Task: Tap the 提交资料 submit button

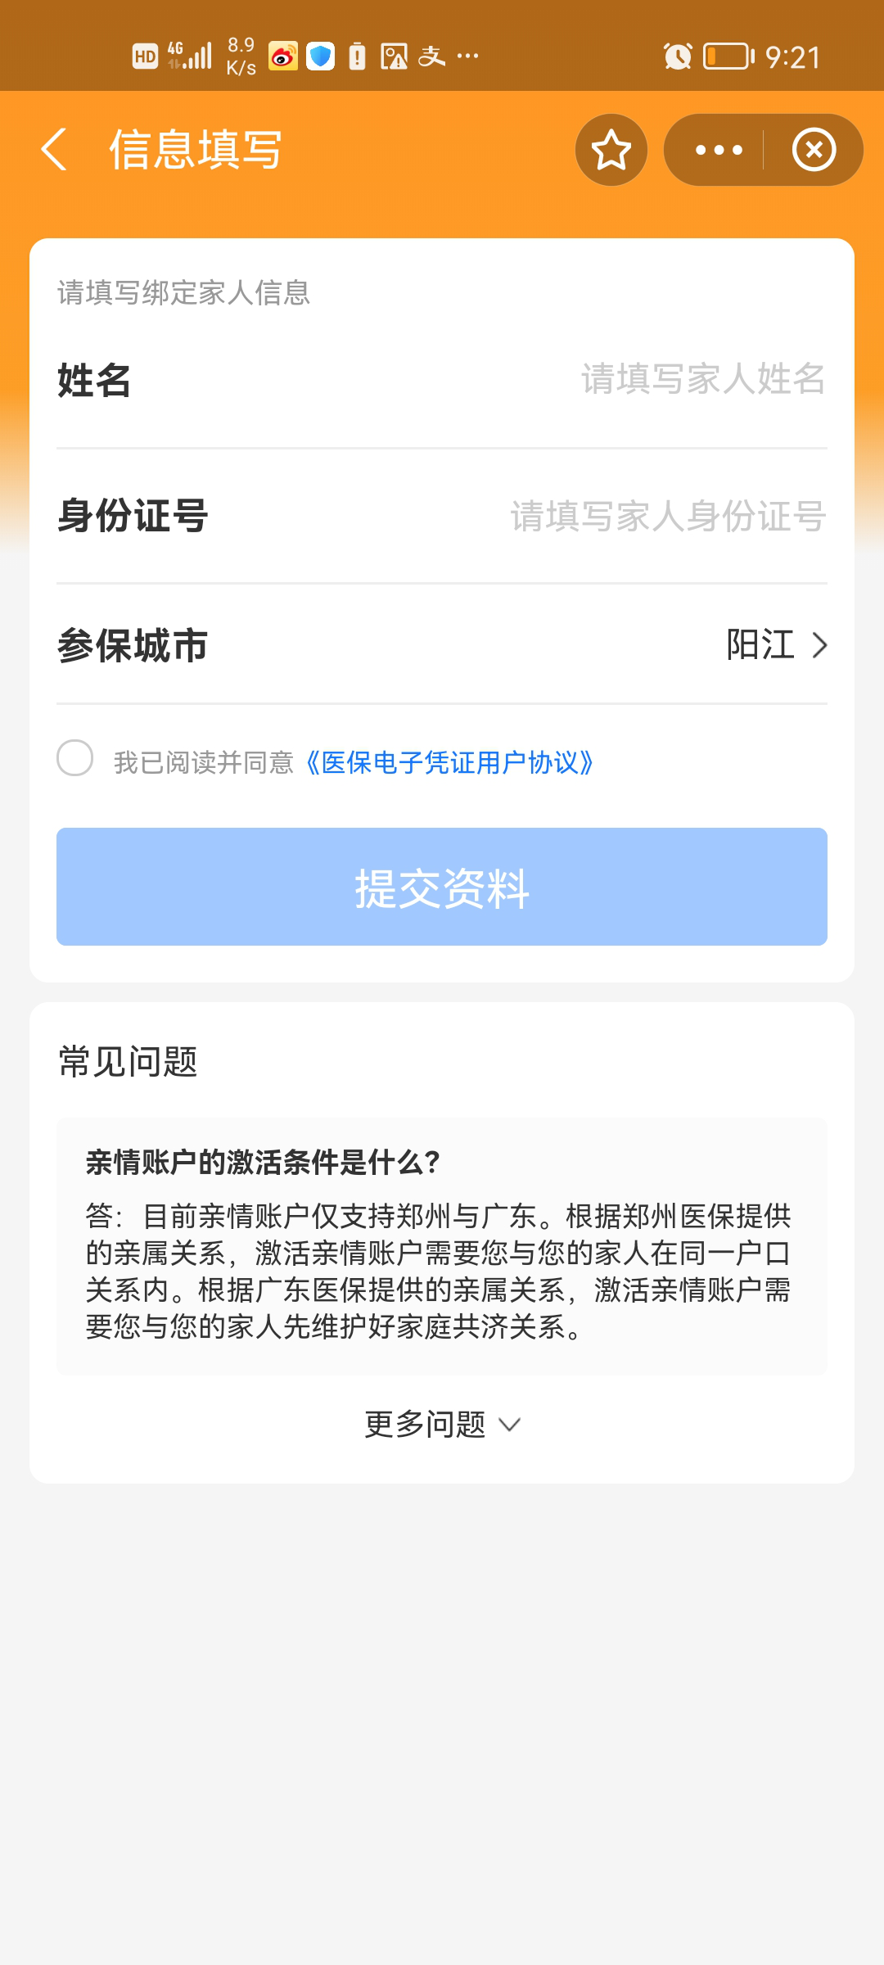Action: click(x=442, y=887)
